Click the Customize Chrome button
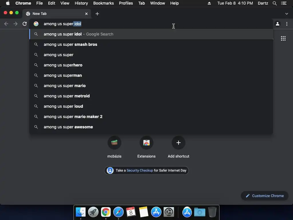Image resolution: width=293 pixels, height=220 pixels. pyautogui.click(x=265, y=196)
